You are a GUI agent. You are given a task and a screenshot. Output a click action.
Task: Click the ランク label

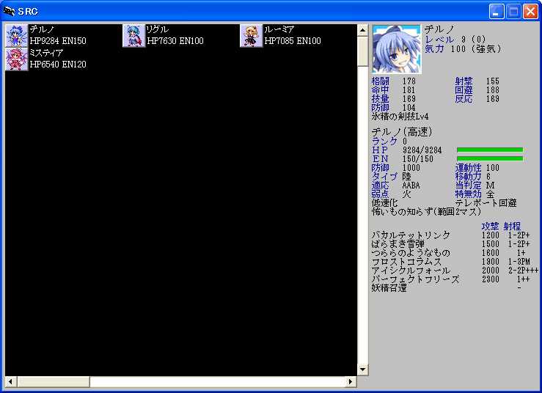coord(384,142)
